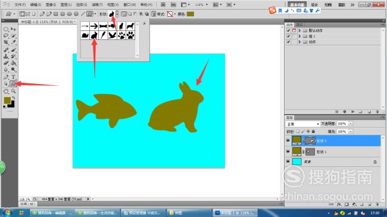Open the shape color swatch in options bar

click(191, 14)
